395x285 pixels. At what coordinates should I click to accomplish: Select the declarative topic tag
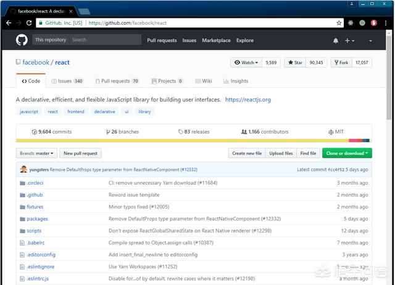104,111
